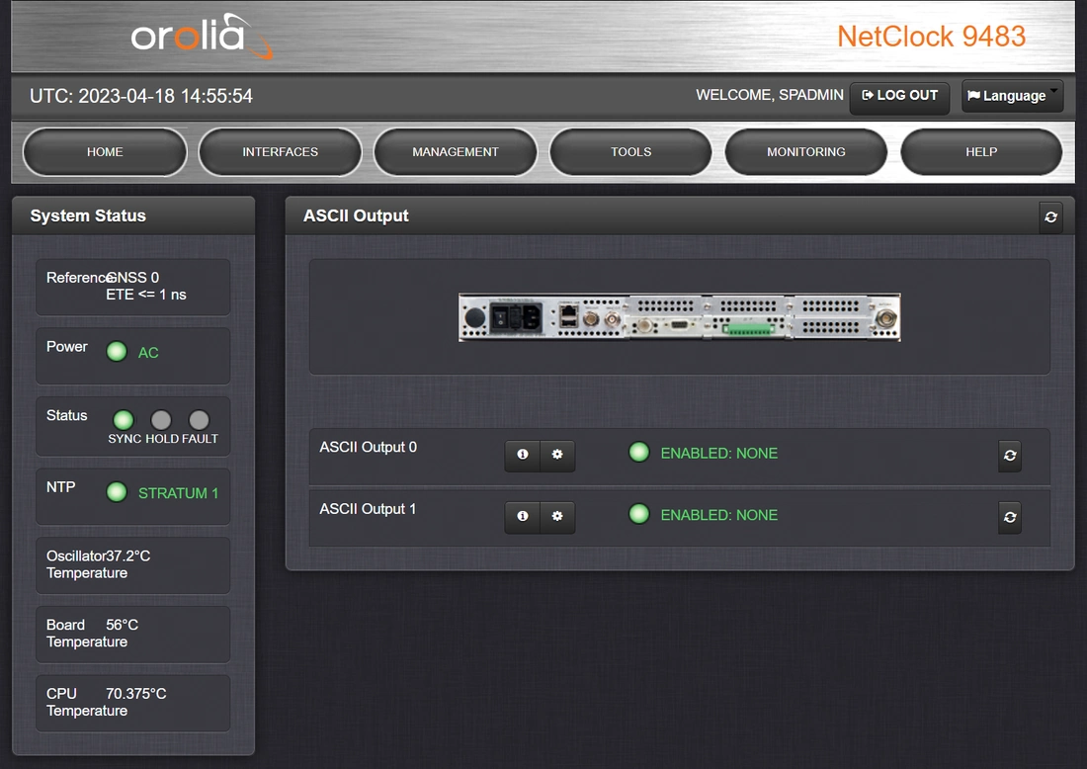Image resolution: width=1087 pixels, height=769 pixels.
Task: Click the ENABLED: NONE status for ASCII Output 0
Action: tap(718, 454)
